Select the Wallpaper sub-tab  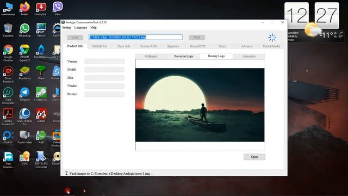point(151,56)
